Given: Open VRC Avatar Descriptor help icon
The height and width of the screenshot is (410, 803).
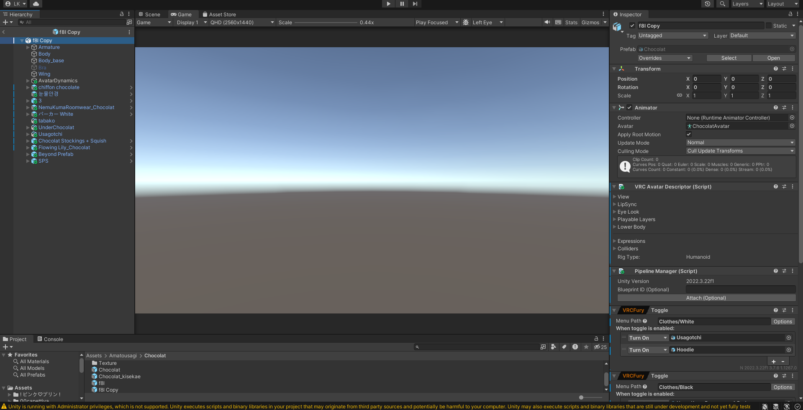Looking at the screenshot, I should pyautogui.click(x=776, y=186).
